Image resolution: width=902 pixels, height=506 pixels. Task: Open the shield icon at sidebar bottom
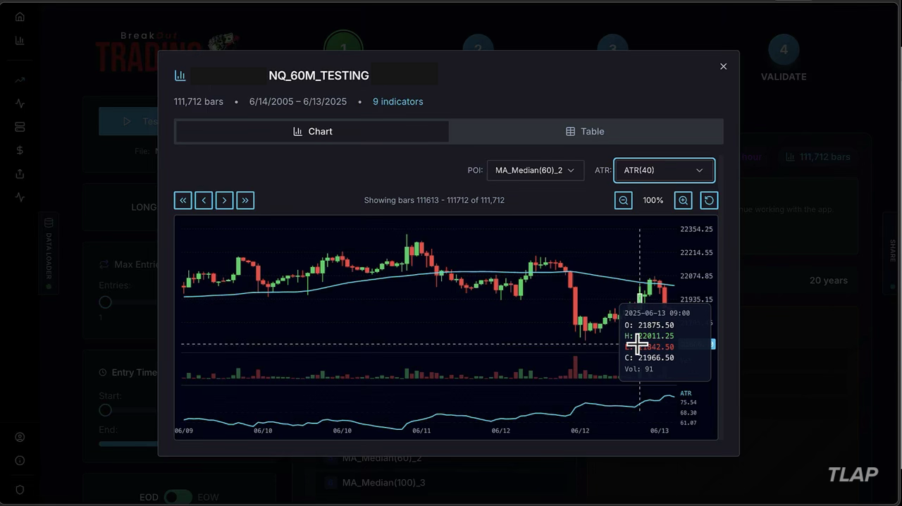click(x=20, y=490)
